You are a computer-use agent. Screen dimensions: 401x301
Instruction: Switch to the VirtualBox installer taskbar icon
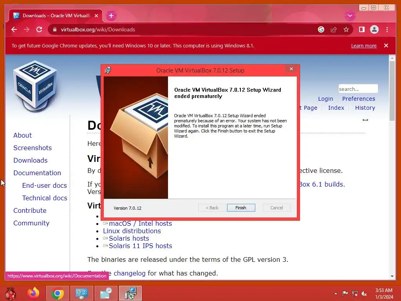point(130,293)
